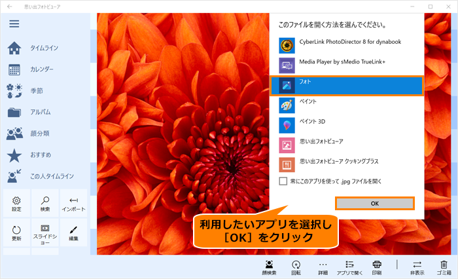This screenshot has height=279, width=458.
Task: Click the おすすめ label
Action: [x=41, y=155]
